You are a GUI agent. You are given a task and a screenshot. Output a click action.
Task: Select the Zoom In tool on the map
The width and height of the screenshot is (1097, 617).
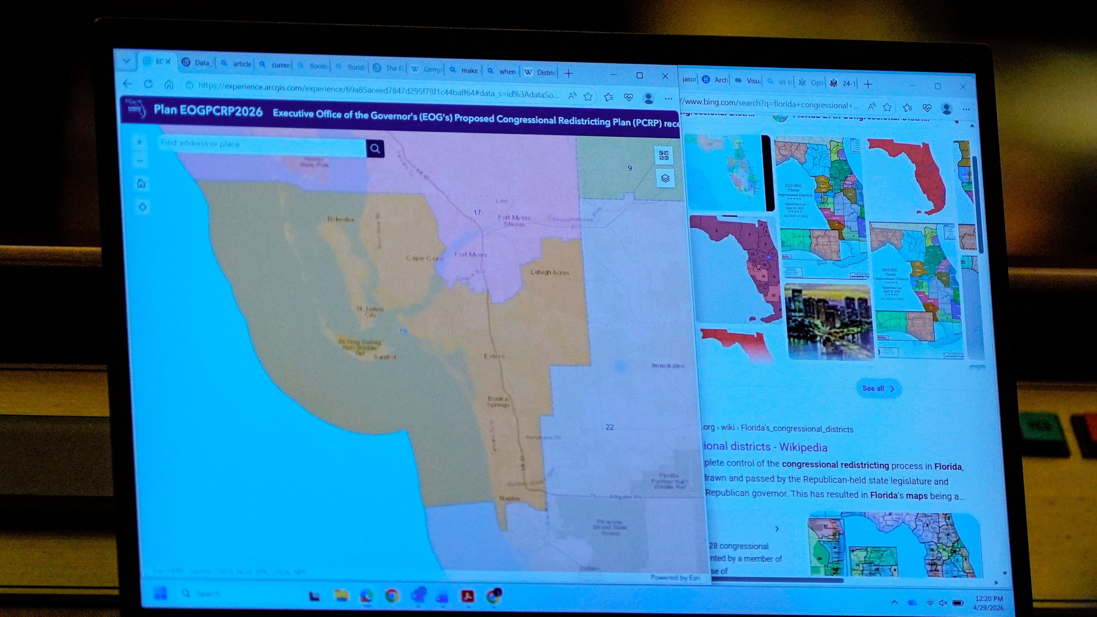[139, 142]
